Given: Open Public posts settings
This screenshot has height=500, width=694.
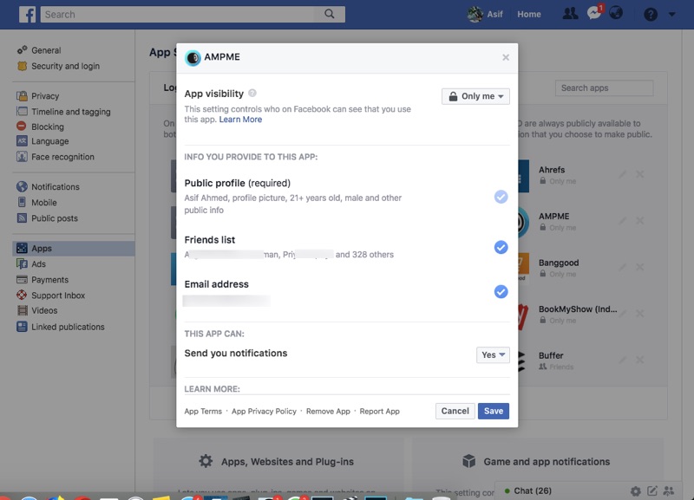Looking at the screenshot, I should pos(55,218).
